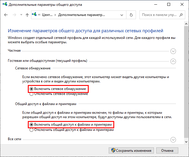Open the recent locations dropdown arrow
The image size is (189, 157).
coord(21,15)
